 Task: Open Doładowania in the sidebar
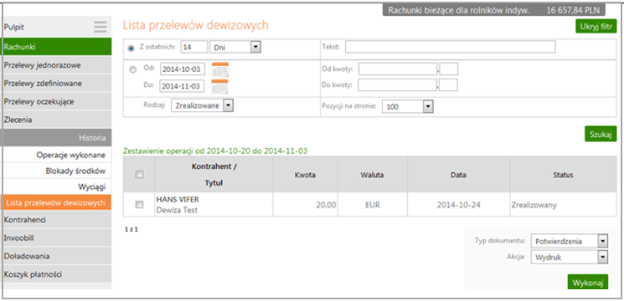pyautogui.click(x=56, y=256)
